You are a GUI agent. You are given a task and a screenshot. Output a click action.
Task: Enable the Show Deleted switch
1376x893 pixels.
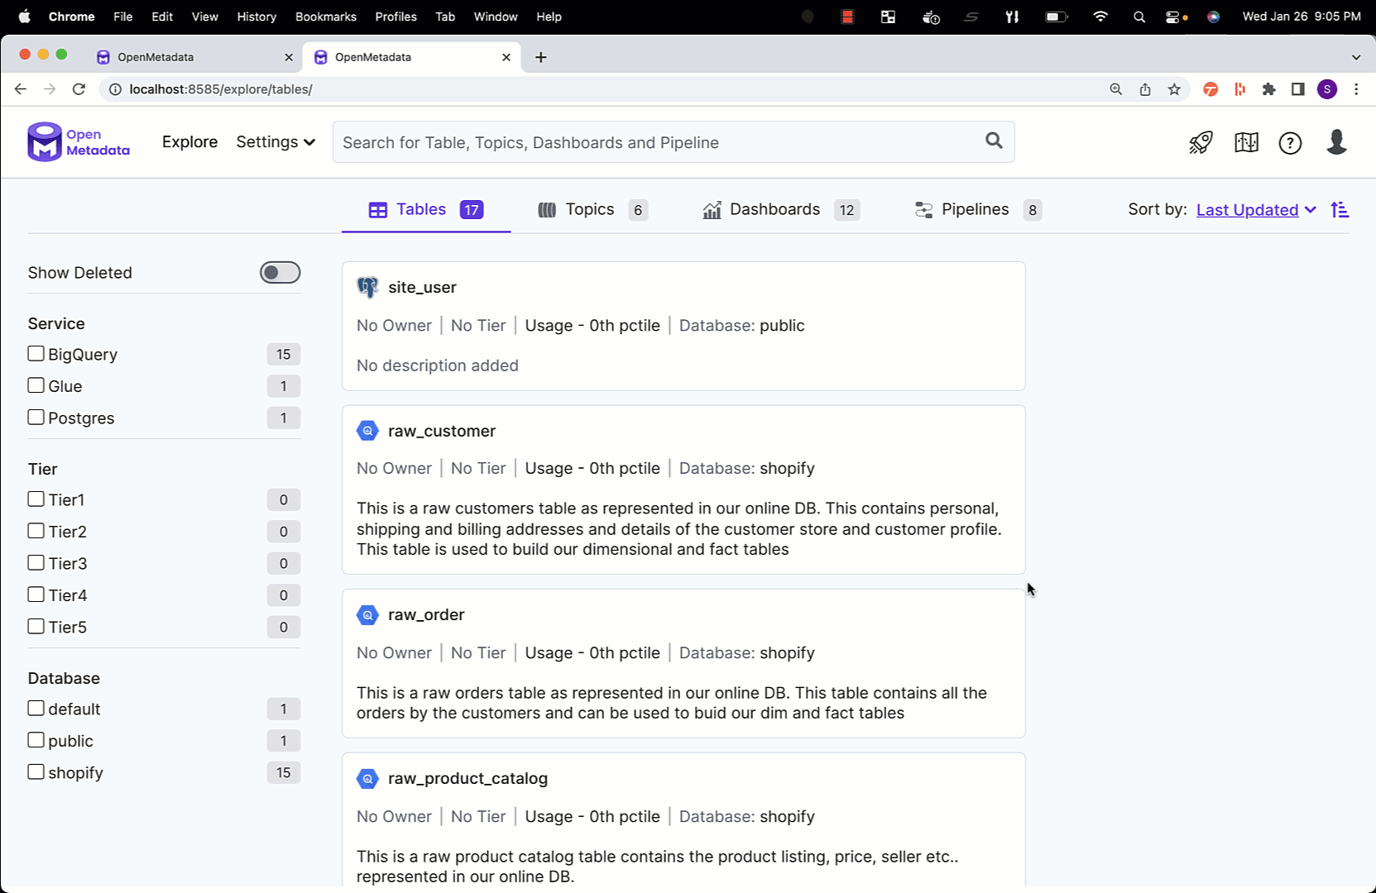(x=280, y=273)
